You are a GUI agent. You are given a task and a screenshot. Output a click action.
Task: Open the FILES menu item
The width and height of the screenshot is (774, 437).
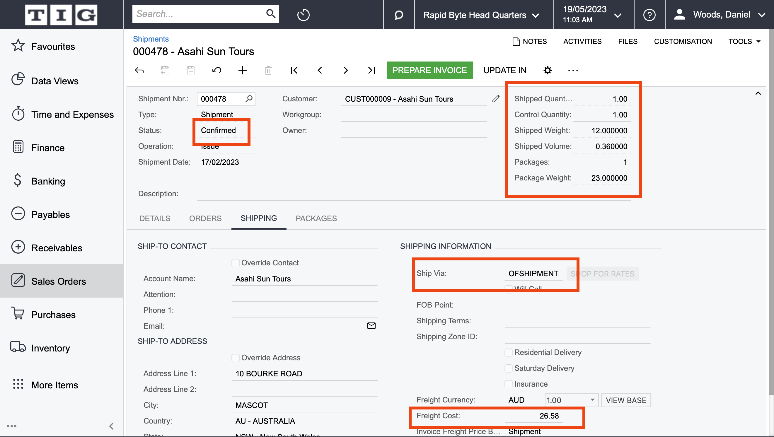[628, 41]
